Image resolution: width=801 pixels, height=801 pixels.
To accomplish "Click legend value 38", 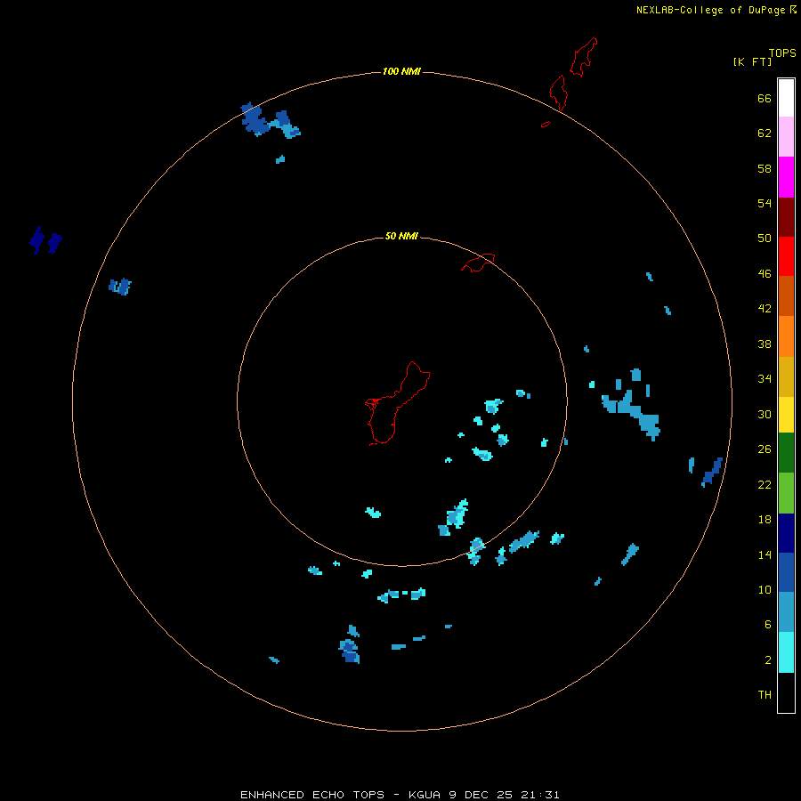I will pyautogui.click(x=765, y=344).
